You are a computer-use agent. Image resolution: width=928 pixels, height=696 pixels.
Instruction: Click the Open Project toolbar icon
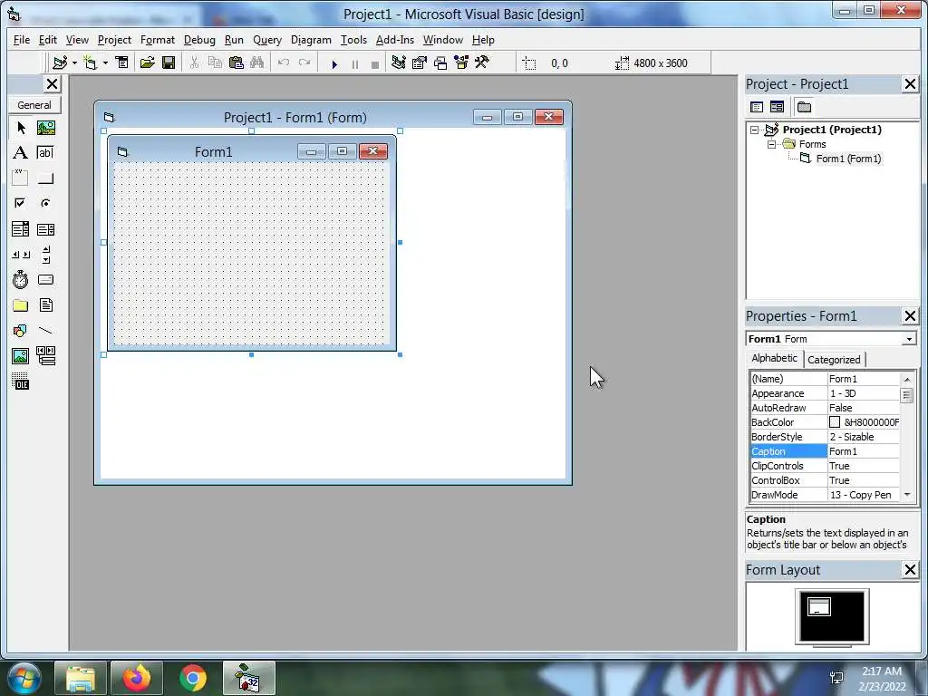point(147,63)
